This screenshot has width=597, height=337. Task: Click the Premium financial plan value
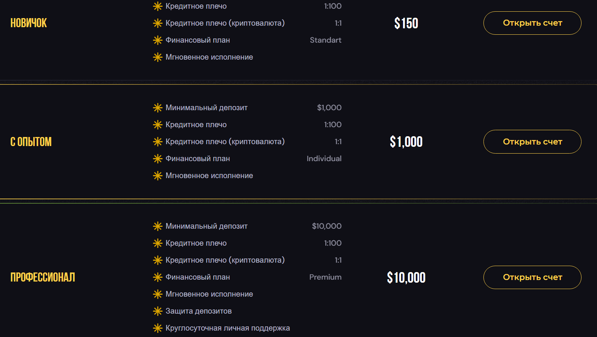tap(325, 277)
